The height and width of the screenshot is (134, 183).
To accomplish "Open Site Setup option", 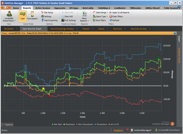I will coord(47,13).
